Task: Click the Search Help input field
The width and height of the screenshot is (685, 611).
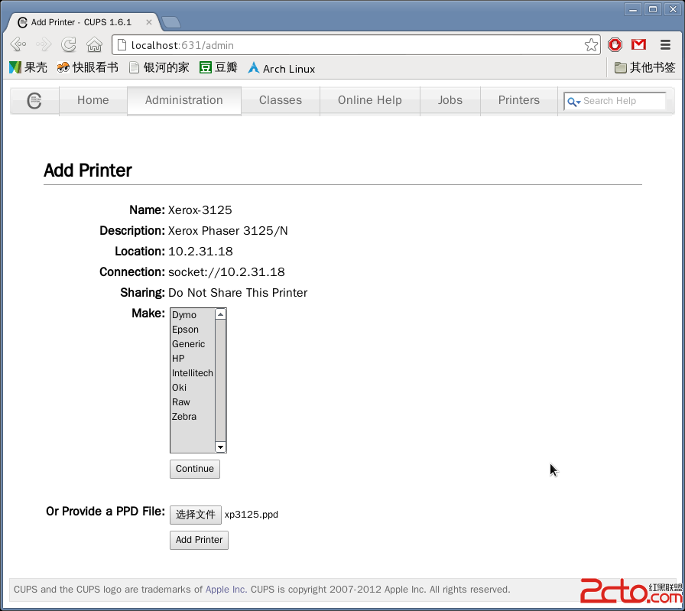Action: coord(615,101)
